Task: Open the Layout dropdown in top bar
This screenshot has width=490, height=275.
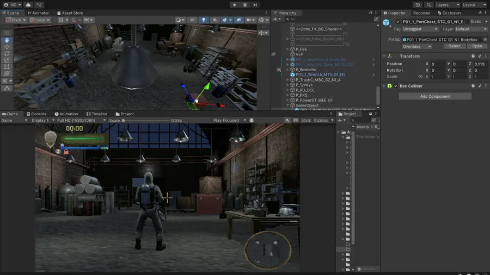Action: pyautogui.click(x=474, y=5)
